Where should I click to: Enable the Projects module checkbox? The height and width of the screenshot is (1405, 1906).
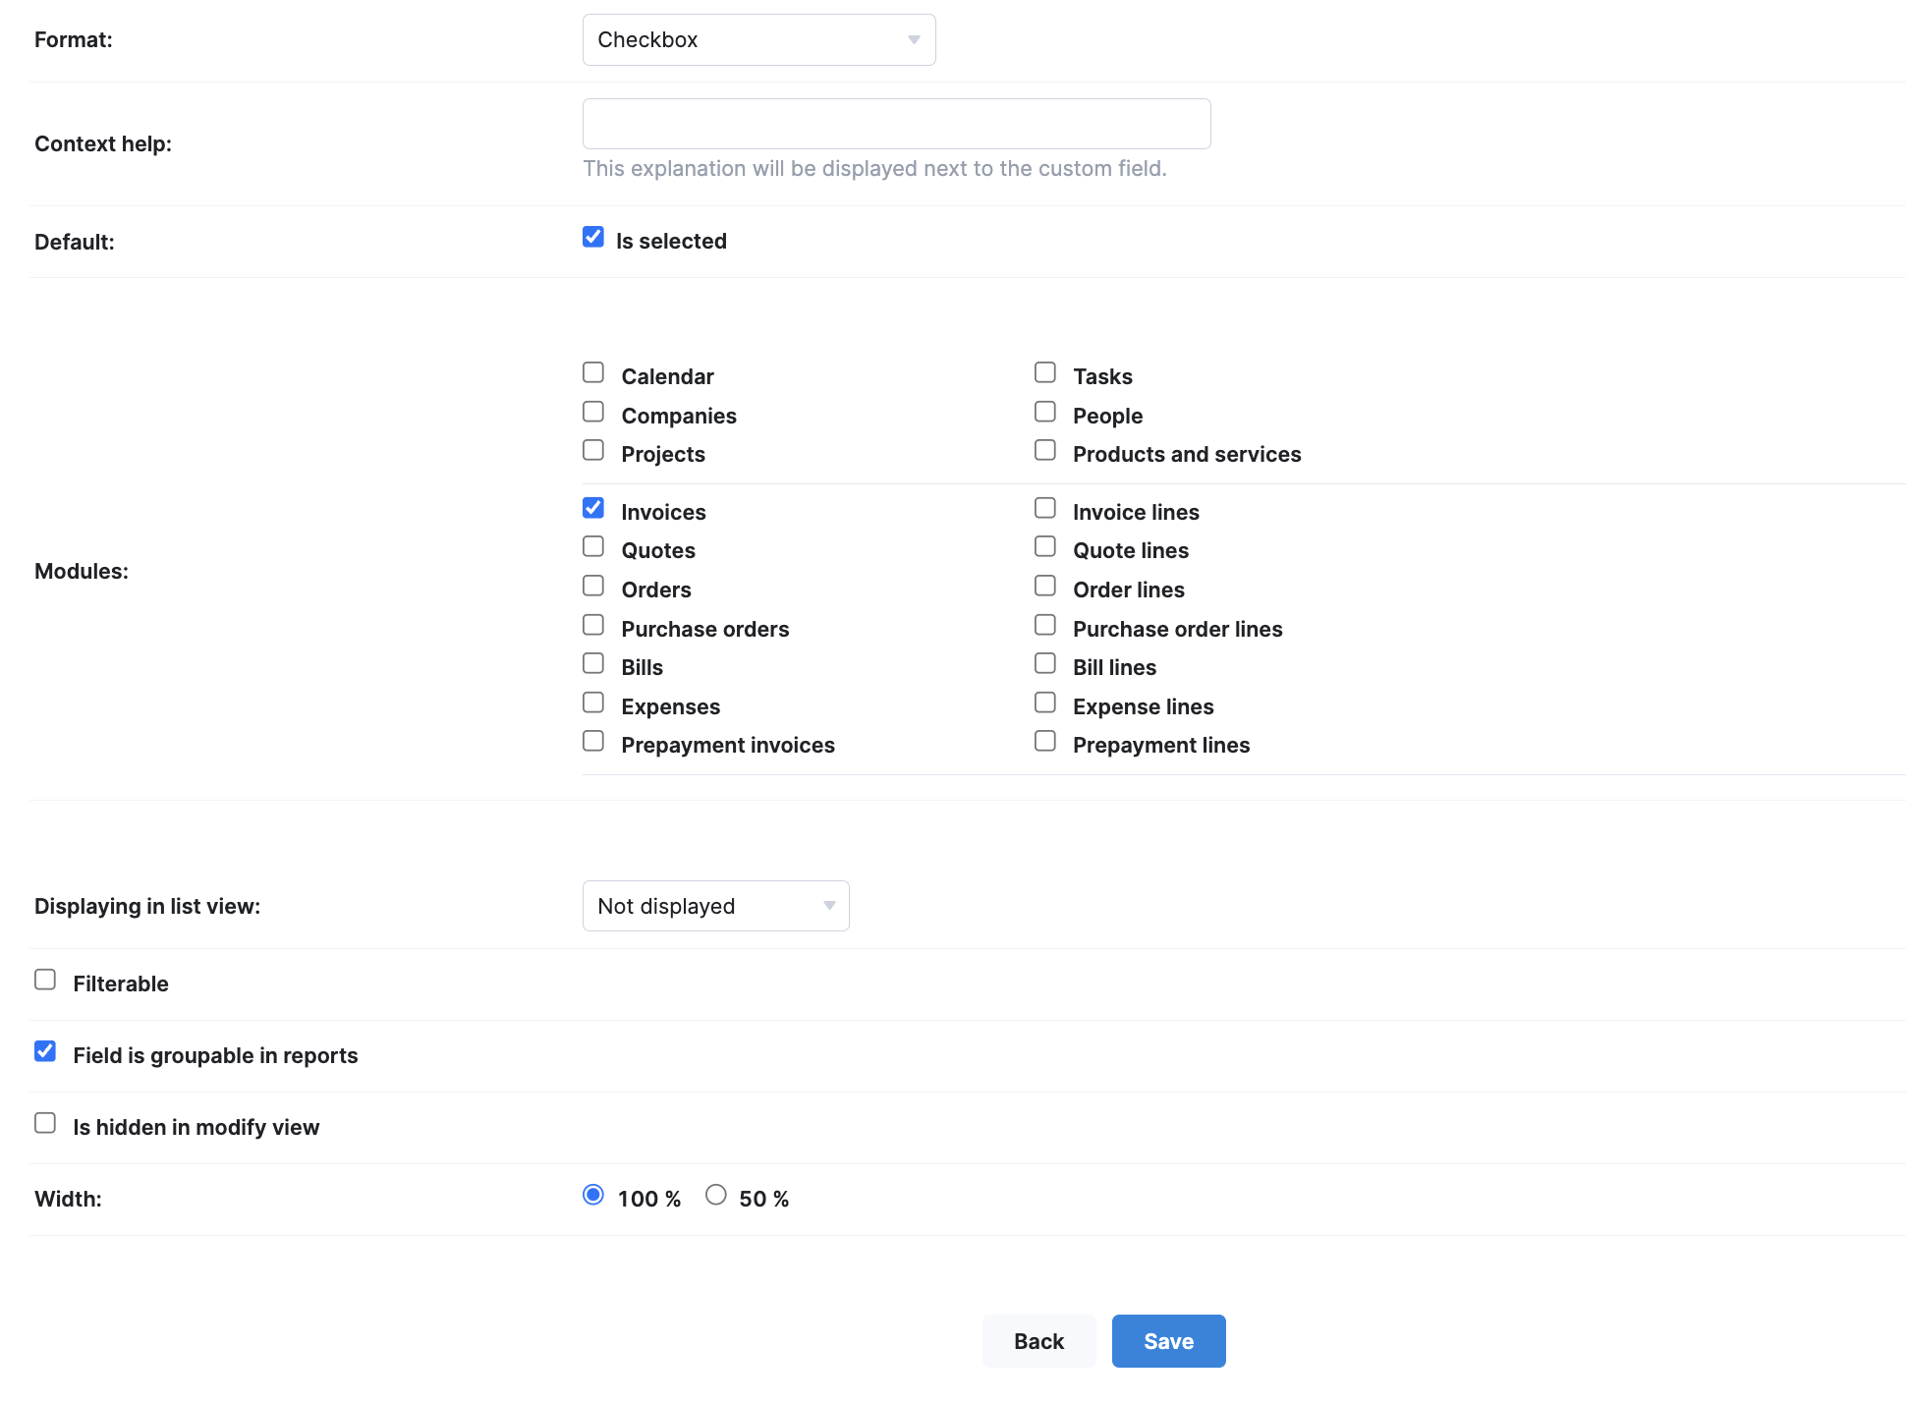click(x=593, y=450)
